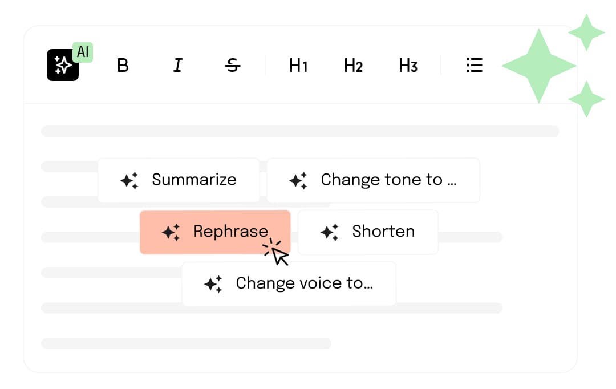Click the sparkle icon beside Summarize
616x389 pixels.
click(129, 180)
